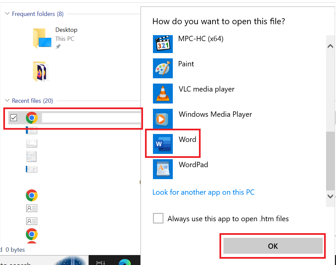Click the 'VLC media player' label
Viewport: 336px width, 265px height.
[207, 89]
